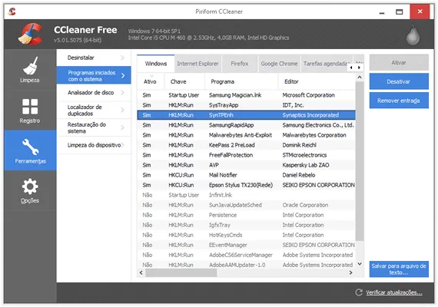
Task: Click the horizontal scrollbar thumb
Action: pos(181,272)
